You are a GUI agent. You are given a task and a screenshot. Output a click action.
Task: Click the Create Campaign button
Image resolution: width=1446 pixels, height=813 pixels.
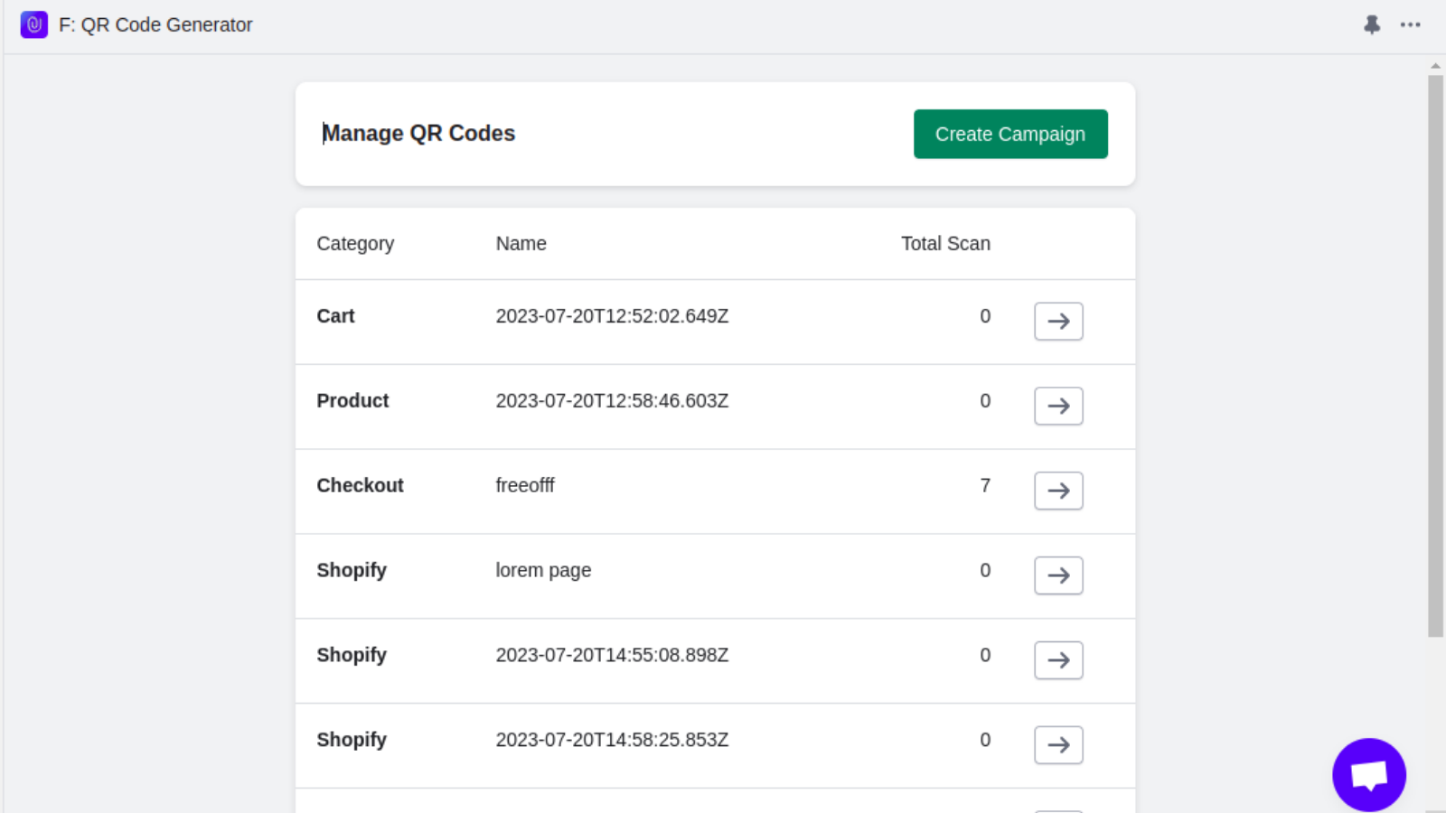pos(1010,134)
